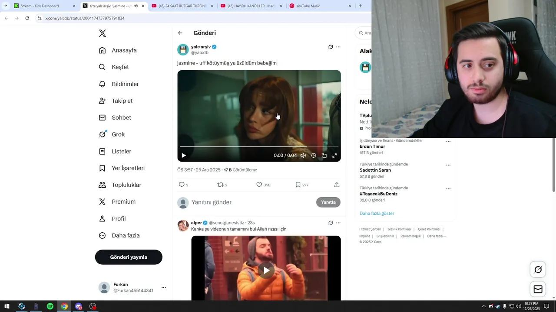
Task: Open floating messages envelope button
Action: tap(538, 289)
